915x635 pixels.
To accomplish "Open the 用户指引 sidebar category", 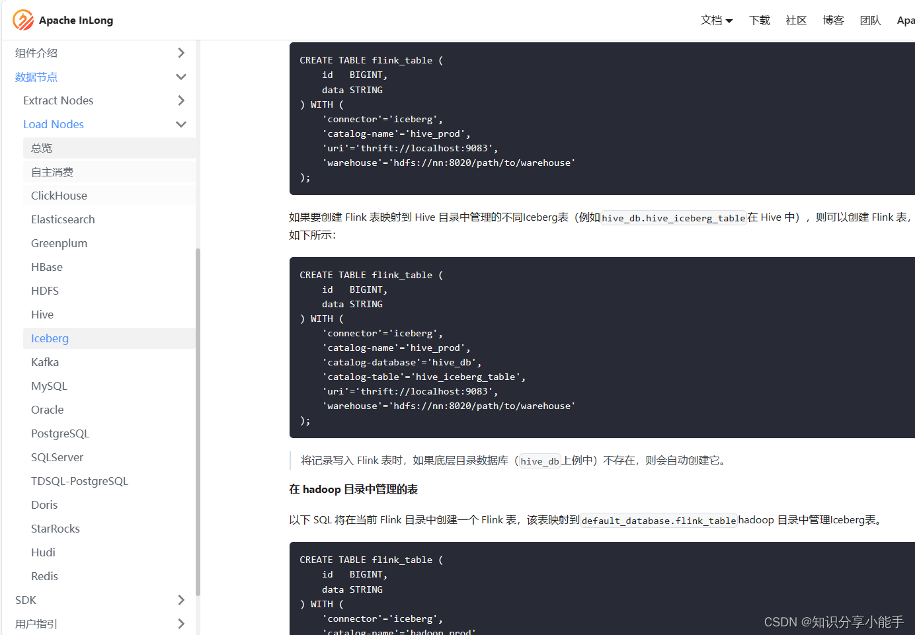I will 36,624.
